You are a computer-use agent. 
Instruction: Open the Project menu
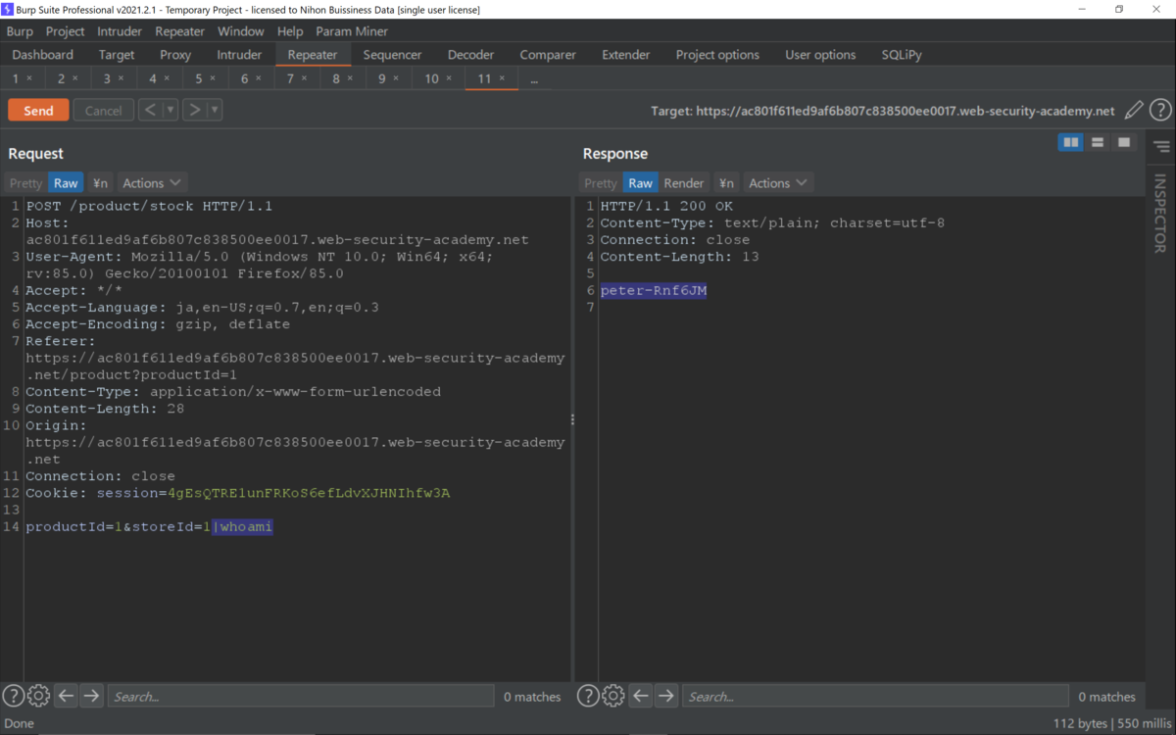pos(66,31)
